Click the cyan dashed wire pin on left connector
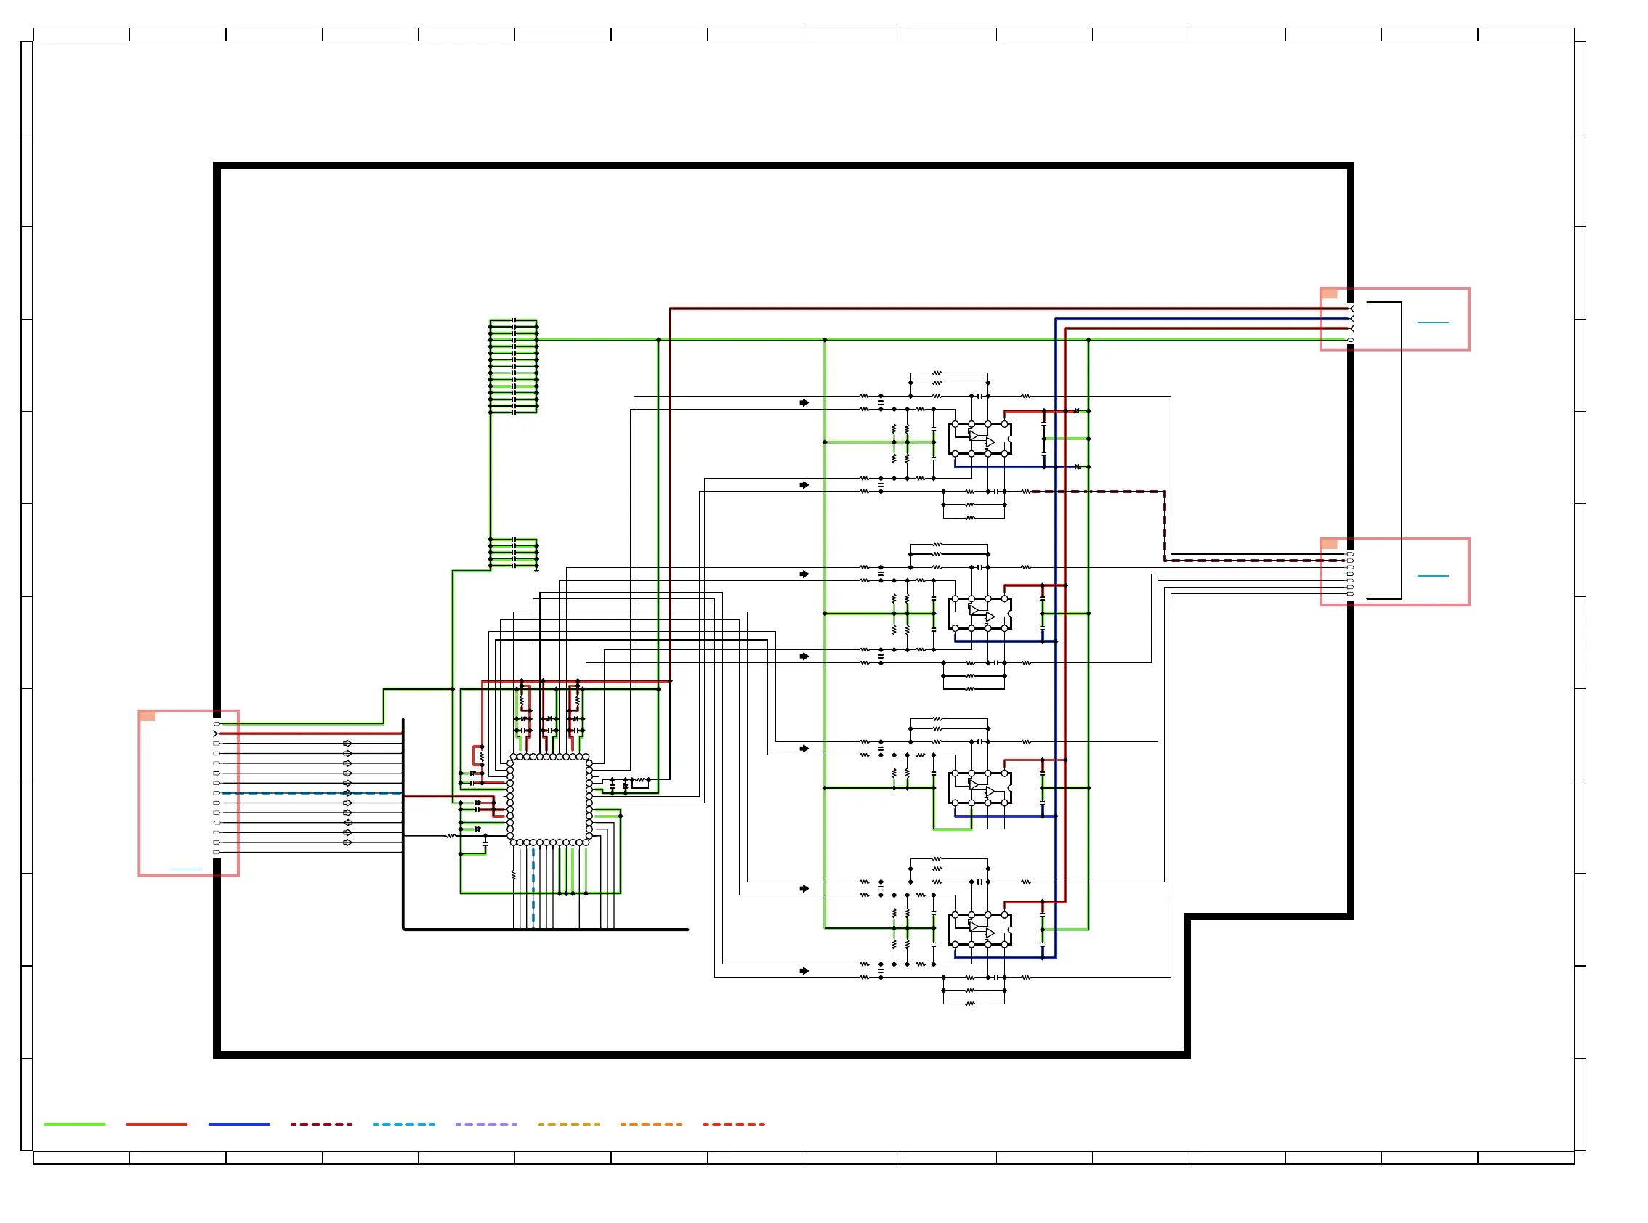 coord(217,793)
